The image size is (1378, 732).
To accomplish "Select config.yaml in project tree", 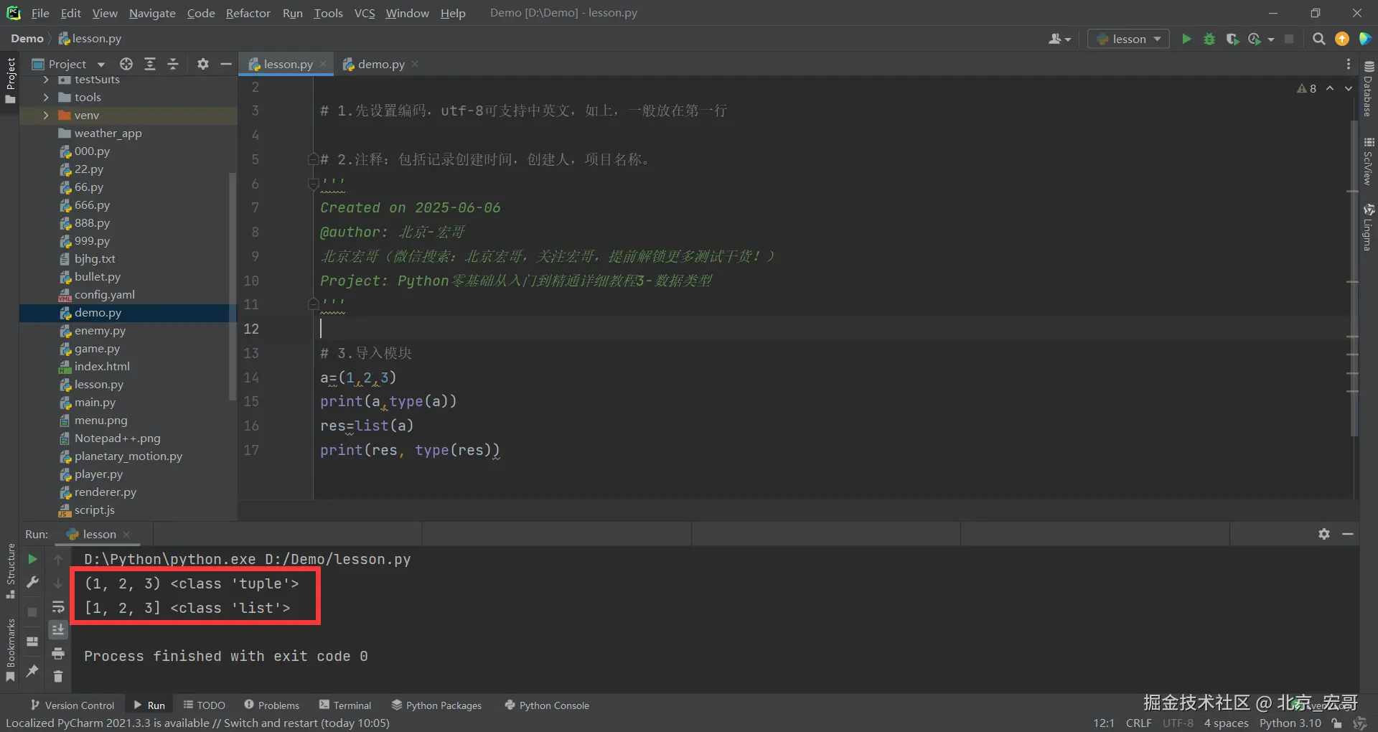I will pyautogui.click(x=105, y=295).
